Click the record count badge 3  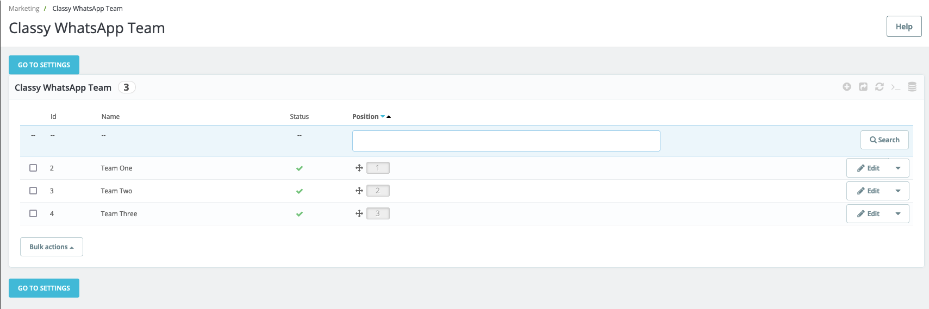coord(127,87)
